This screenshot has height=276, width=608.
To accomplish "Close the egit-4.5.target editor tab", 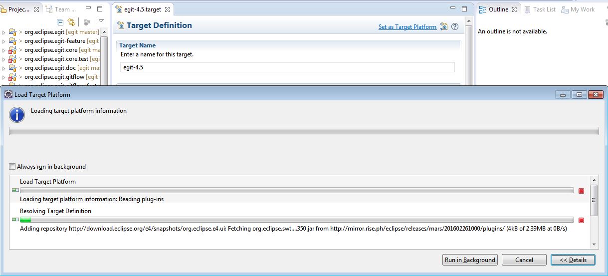I will click(168, 9).
